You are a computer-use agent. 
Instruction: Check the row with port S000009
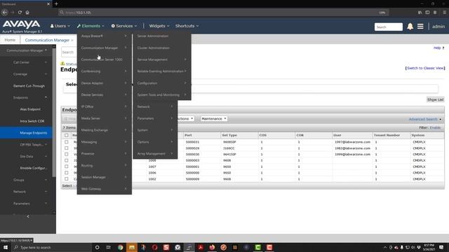(x=67, y=179)
